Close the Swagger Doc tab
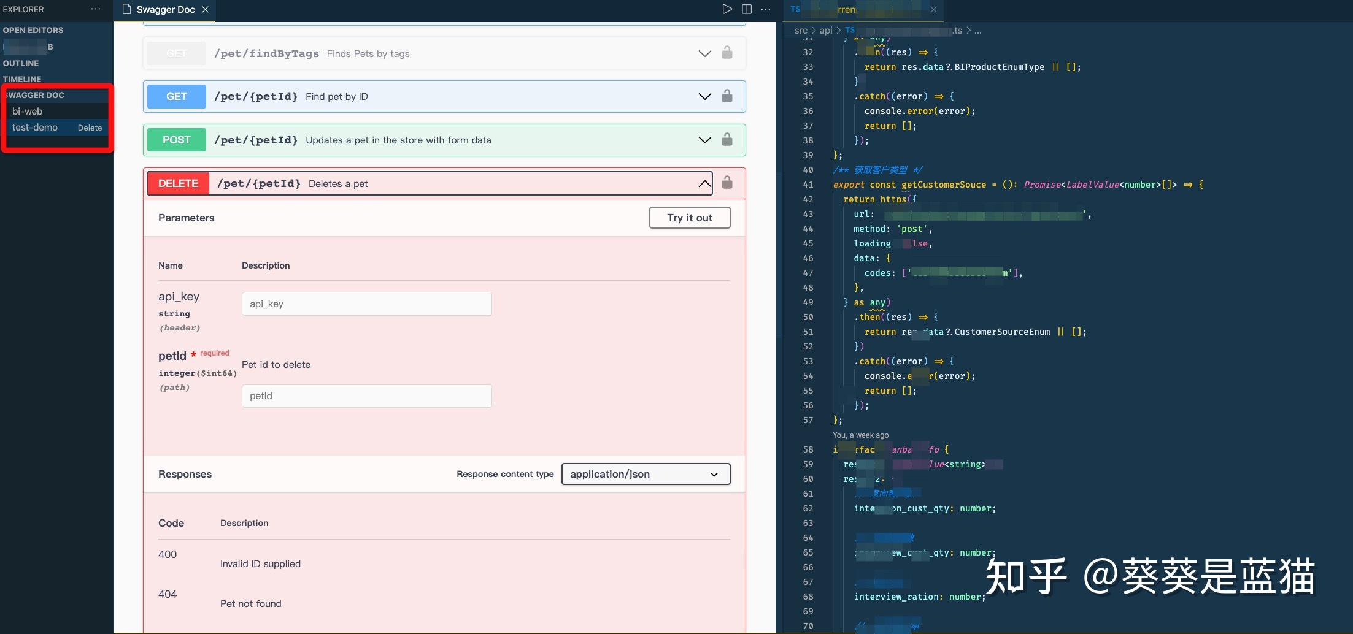This screenshot has height=634, width=1353. tap(206, 9)
